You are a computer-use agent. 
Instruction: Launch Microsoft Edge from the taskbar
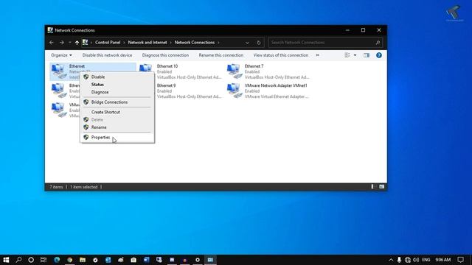(57, 260)
